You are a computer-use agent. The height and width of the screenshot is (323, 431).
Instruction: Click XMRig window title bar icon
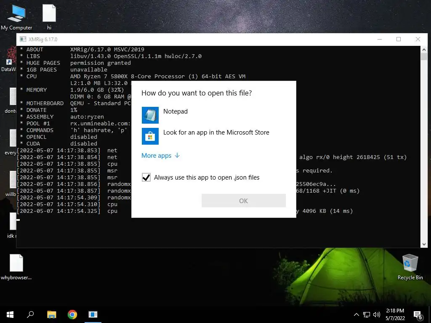click(x=23, y=39)
